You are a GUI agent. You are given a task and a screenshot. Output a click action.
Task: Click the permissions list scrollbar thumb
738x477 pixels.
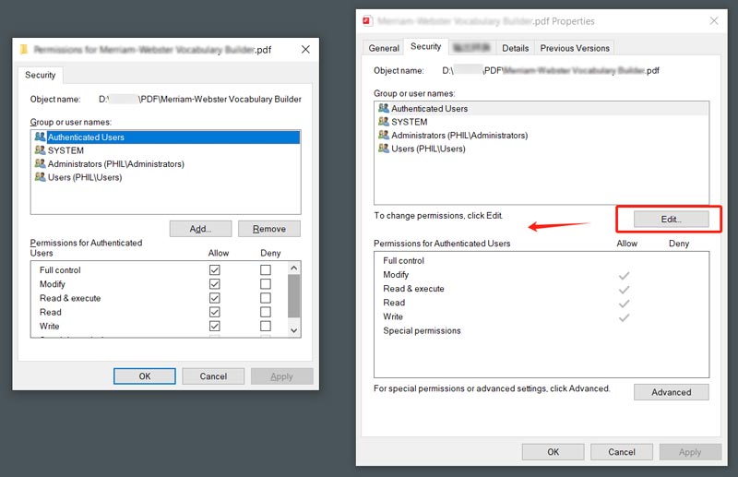(x=293, y=296)
